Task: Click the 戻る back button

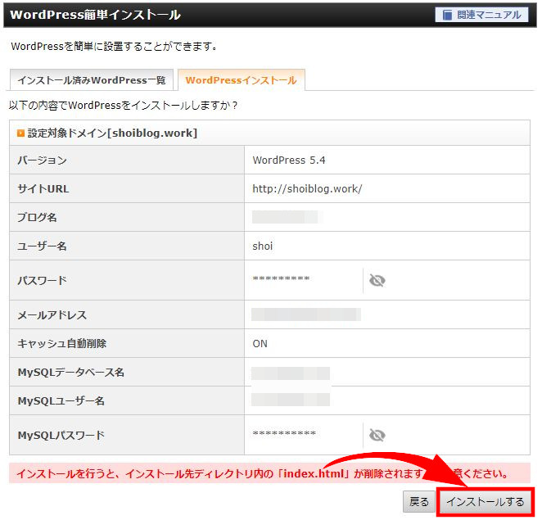Action: tap(419, 501)
